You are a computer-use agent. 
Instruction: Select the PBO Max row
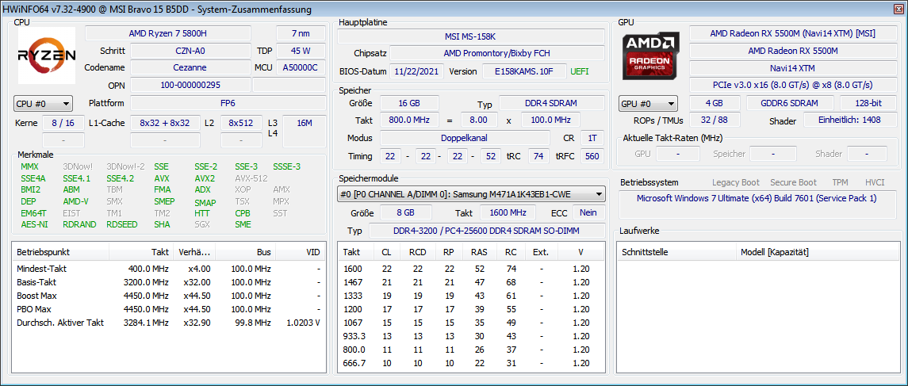click(168, 309)
